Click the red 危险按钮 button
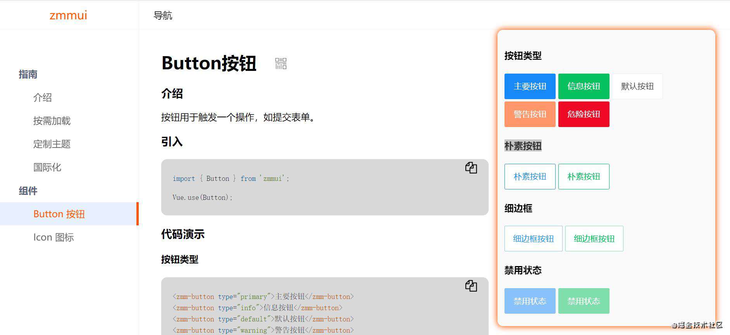Viewport: 730px width, 335px height. coord(584,114)
